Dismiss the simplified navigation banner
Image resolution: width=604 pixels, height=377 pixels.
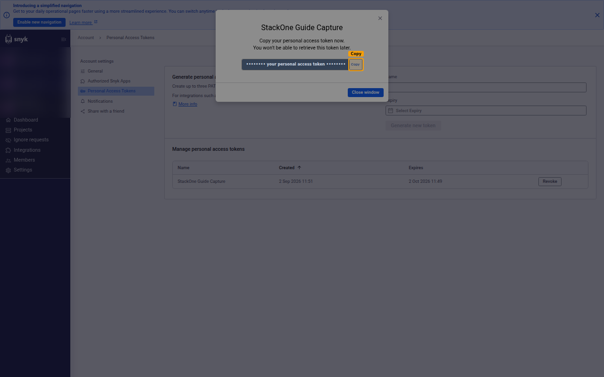pos(597,15)
